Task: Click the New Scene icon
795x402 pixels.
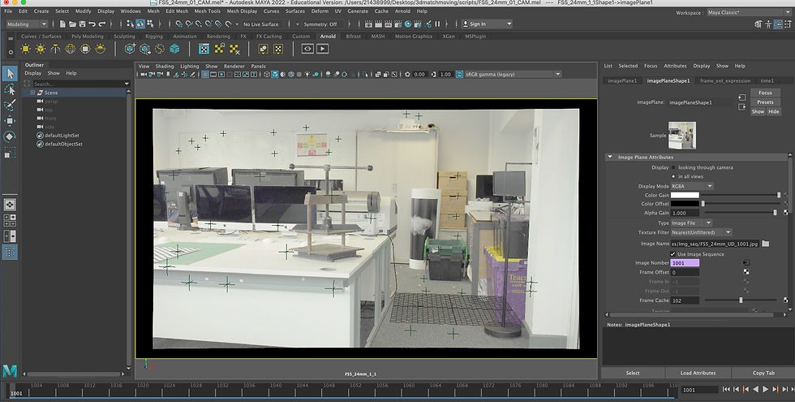Action: point(62,24)
